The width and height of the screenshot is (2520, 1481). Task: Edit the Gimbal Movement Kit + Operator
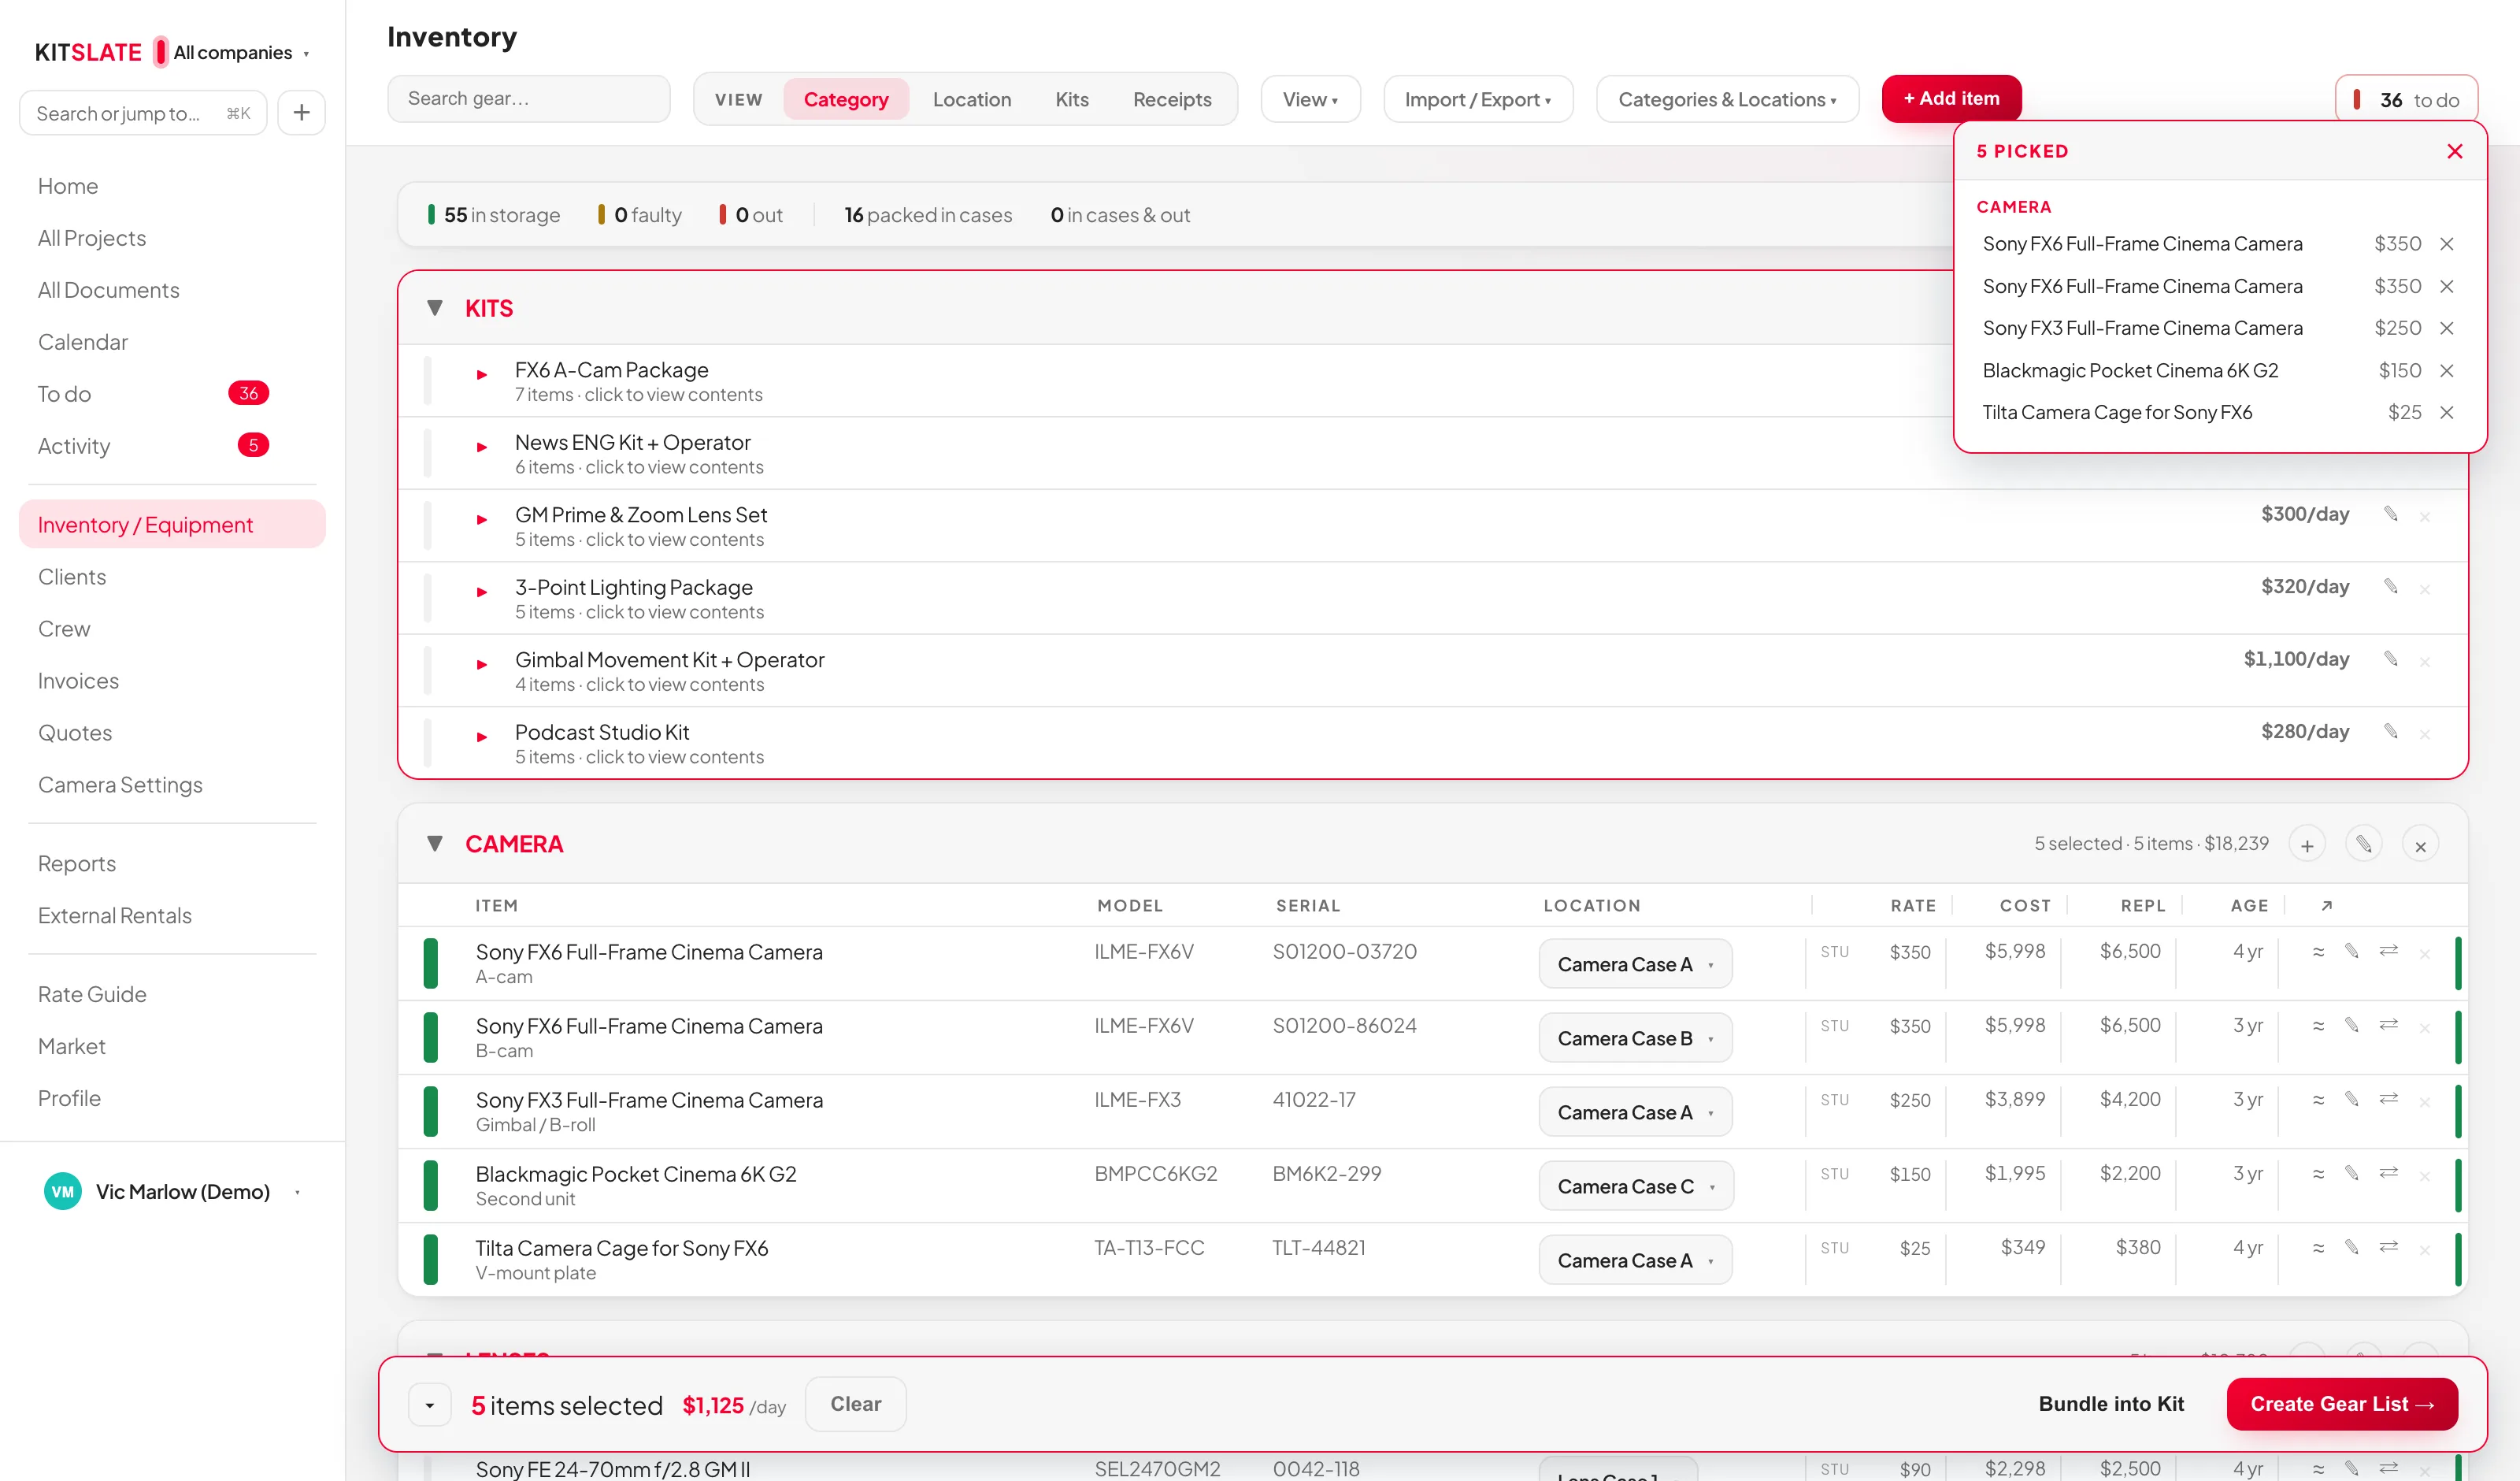2391,659
